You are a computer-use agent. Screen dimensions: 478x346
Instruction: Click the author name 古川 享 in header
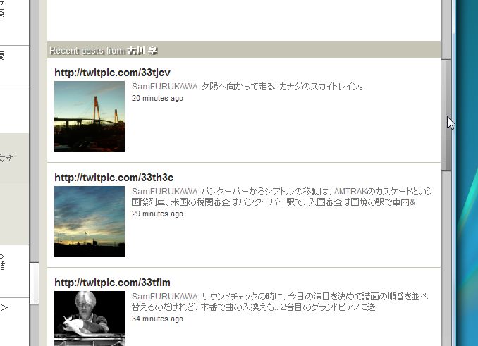pos(142,50)
